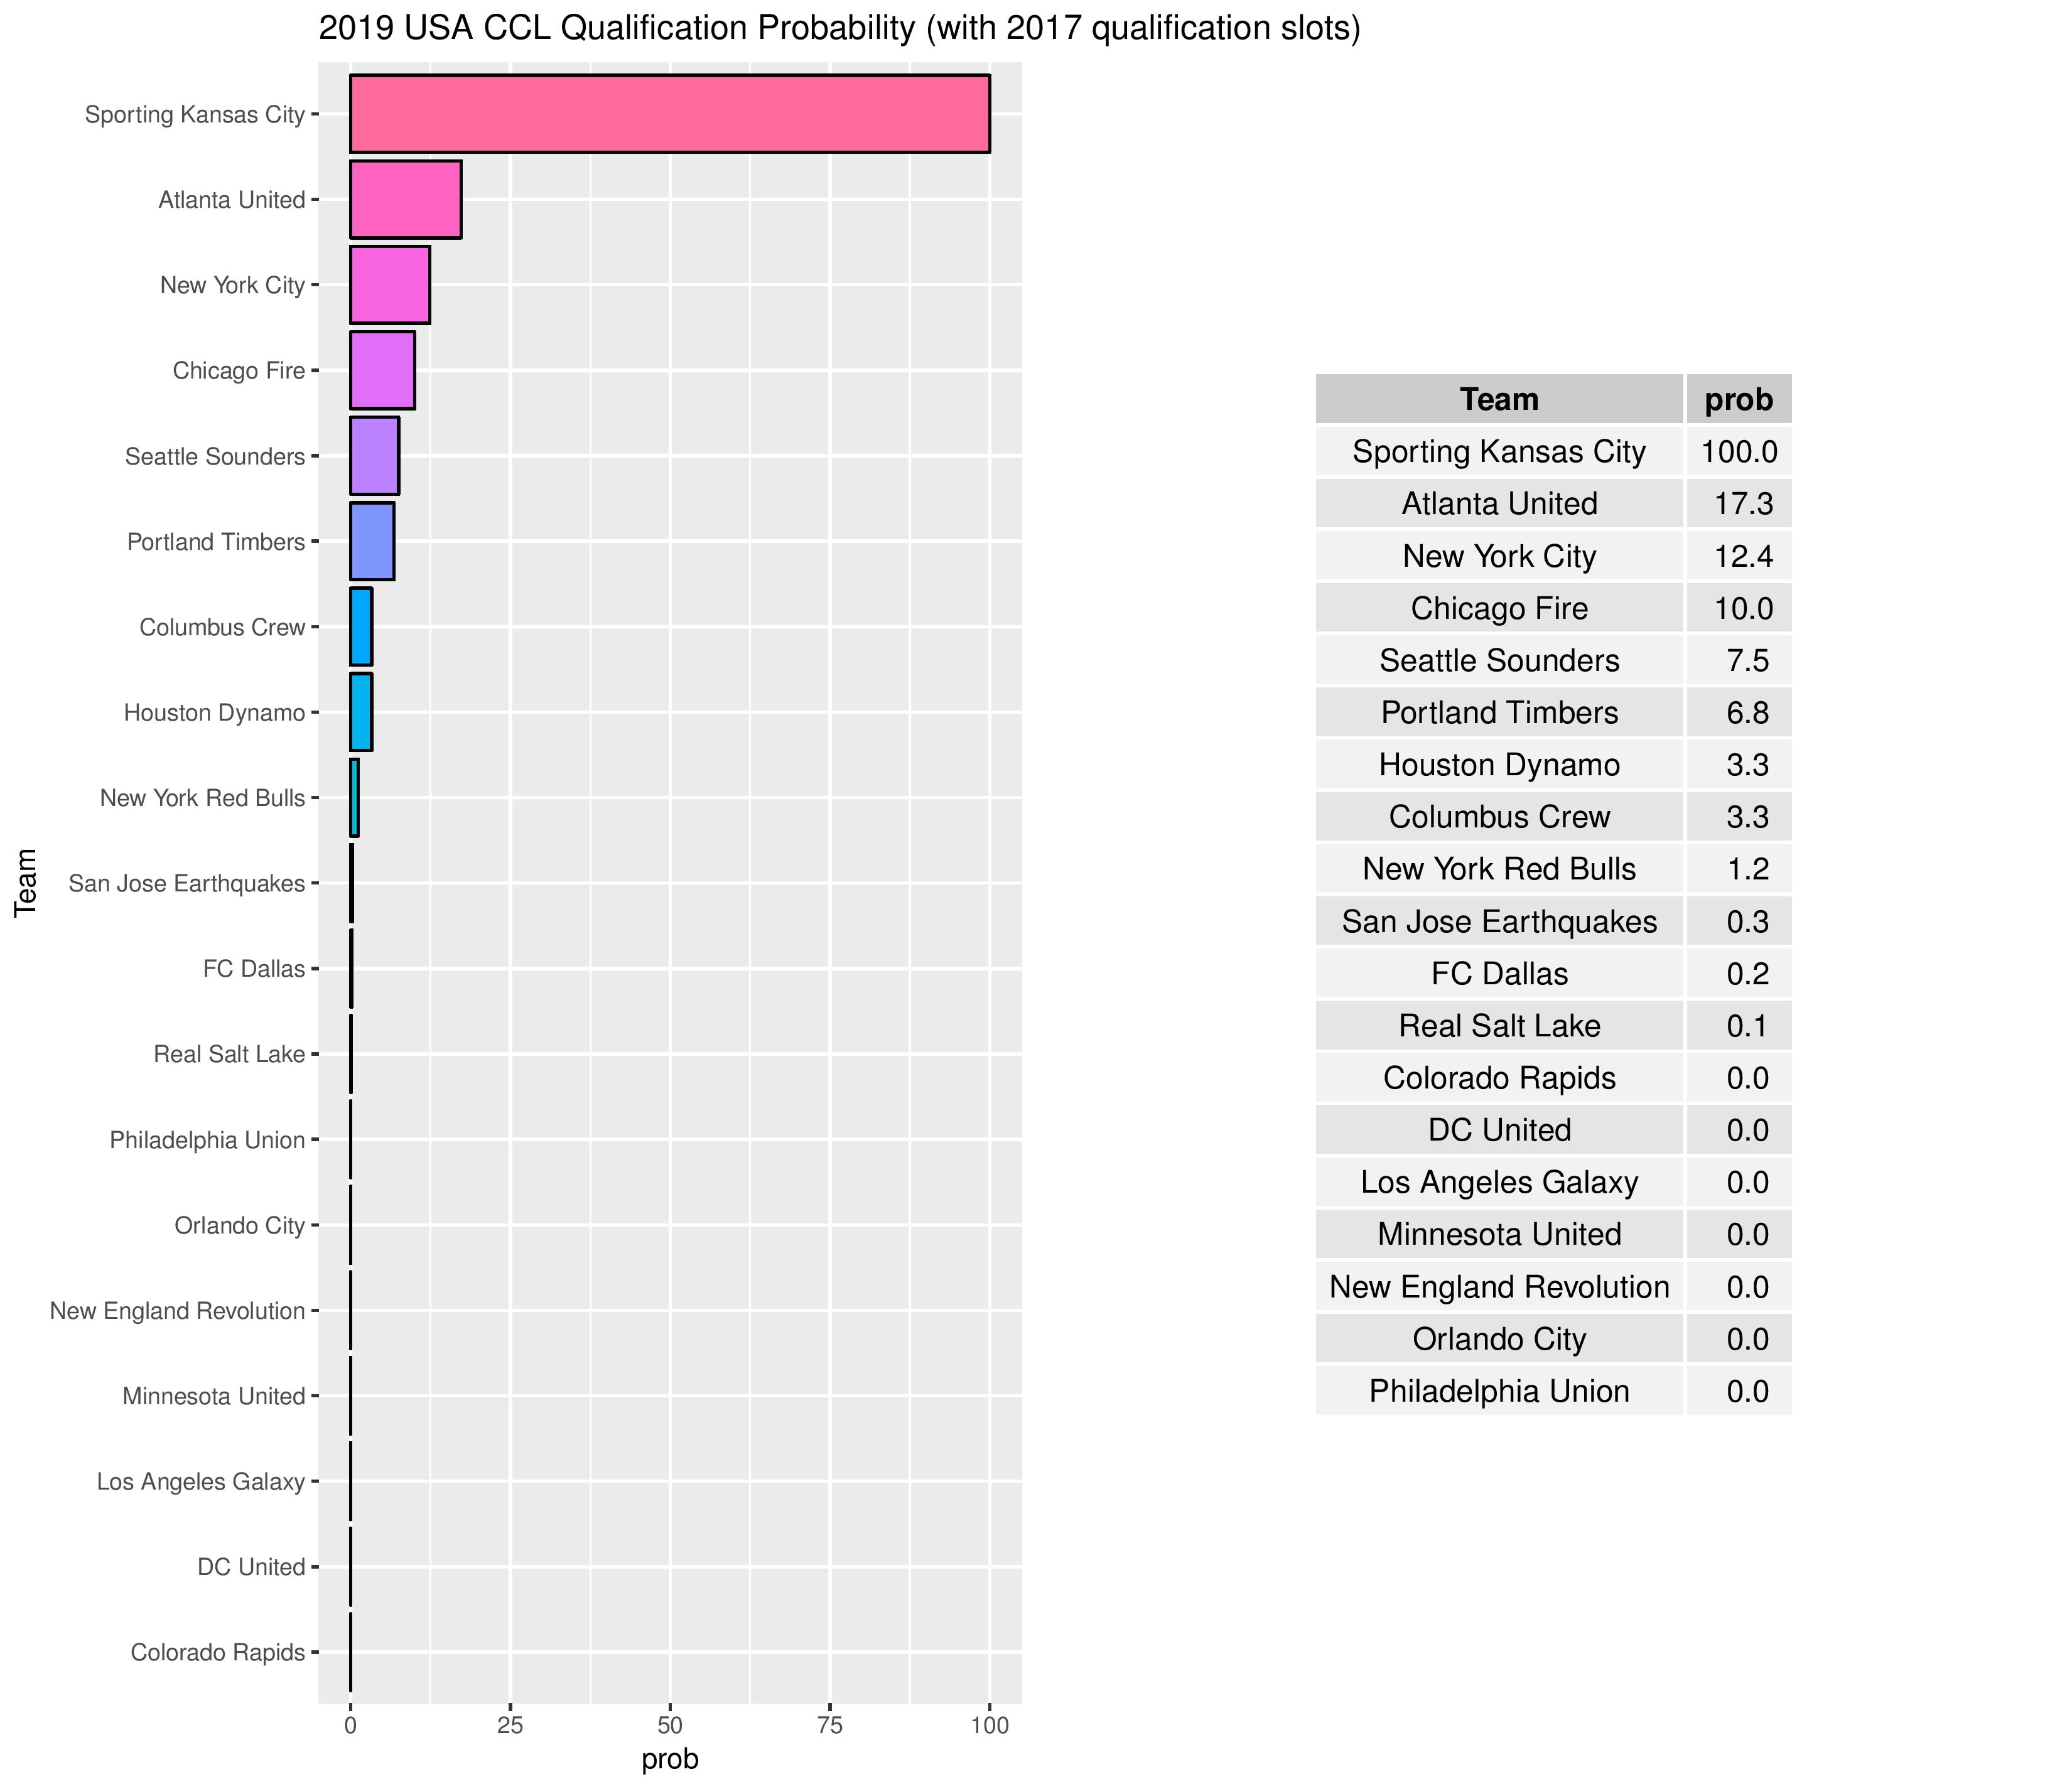2072x1789 pixels.
Task: Click the Portland Timbers blue bar
Action: coord(372,542)
